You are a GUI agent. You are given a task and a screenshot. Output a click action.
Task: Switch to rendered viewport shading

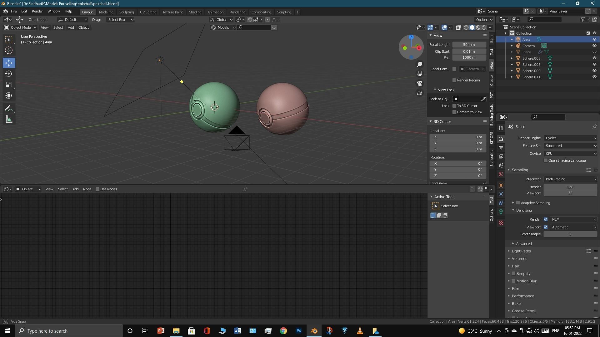coord(484,27)
